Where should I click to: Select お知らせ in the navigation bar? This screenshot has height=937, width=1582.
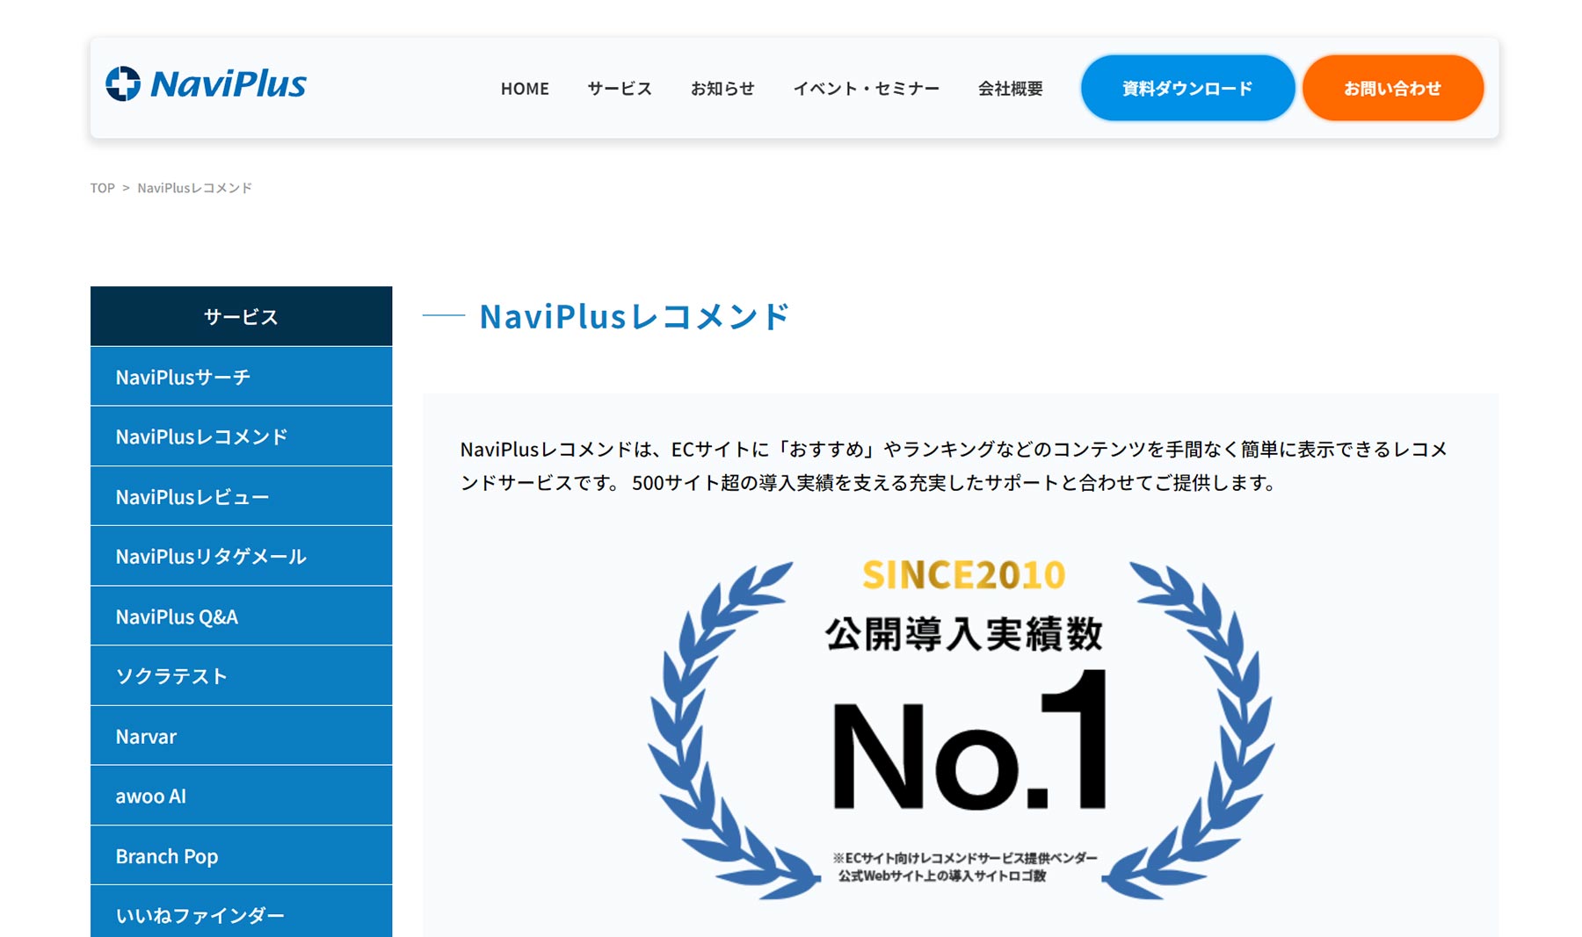(722, 88)
